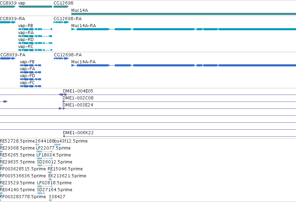
Task: Select clone DME1-003E24
Action: click(78, 105)
